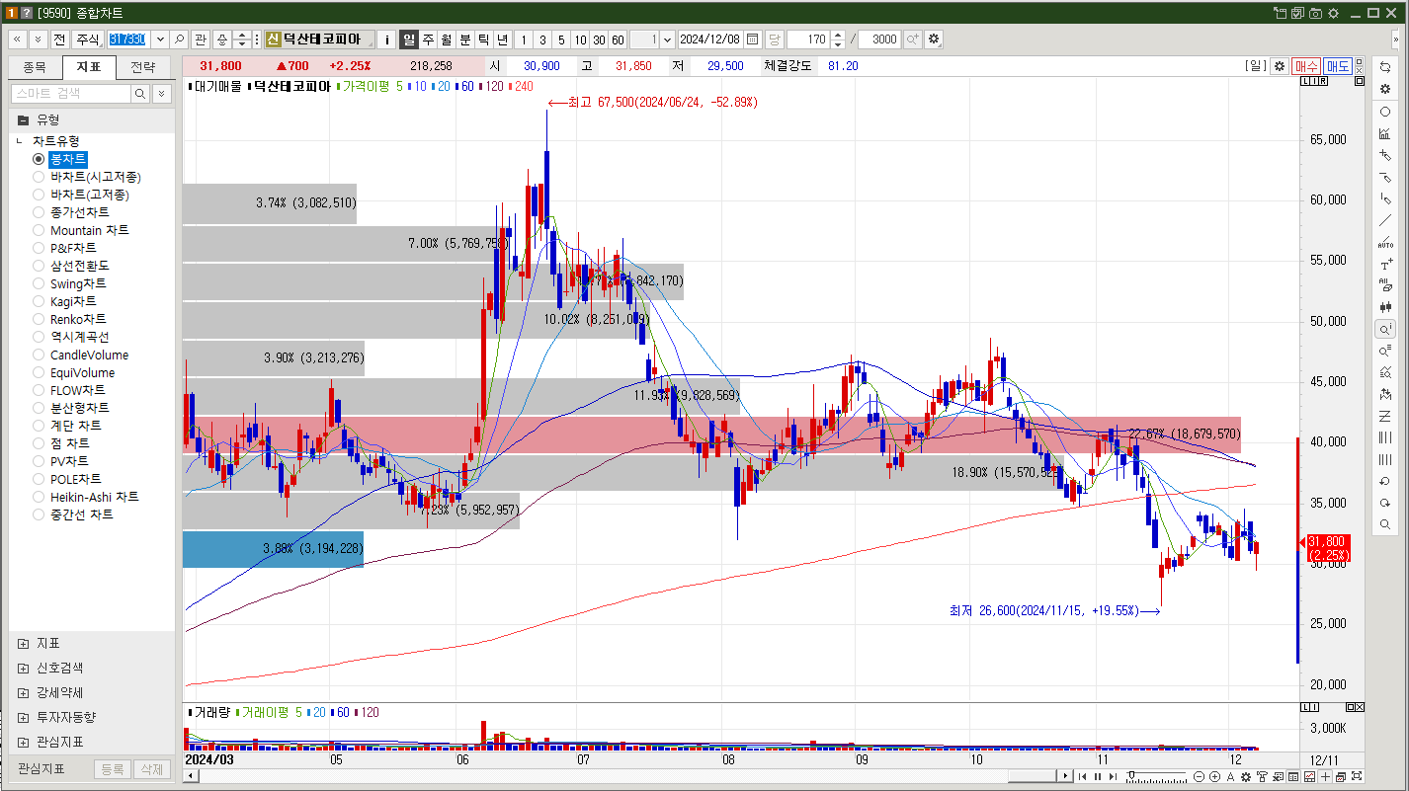Image resolution: width=1409 pixels, height=791 pixels.
Task: Click the fullscreen expand icon at bottom right
Action: click(1357, 776)
